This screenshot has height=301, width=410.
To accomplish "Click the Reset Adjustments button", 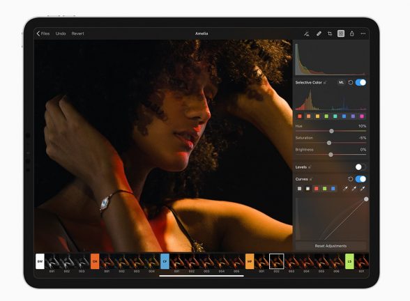I will pos(331,246).
